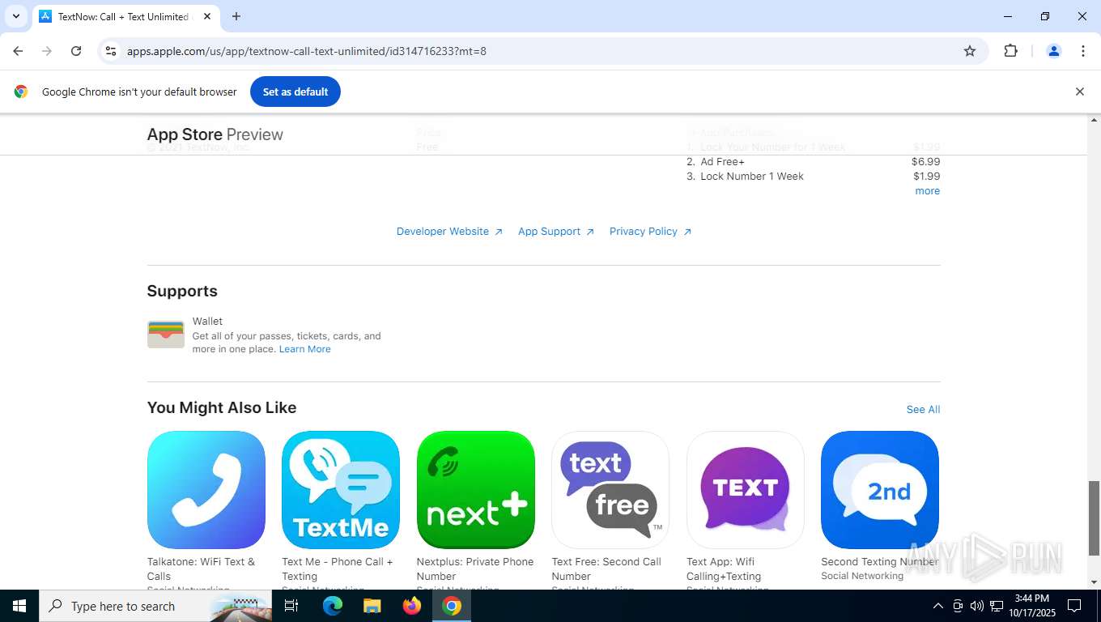Screen dimensions: 1101x622
Task: Click See All for similar apps
Action: click(x=923, y=410)
